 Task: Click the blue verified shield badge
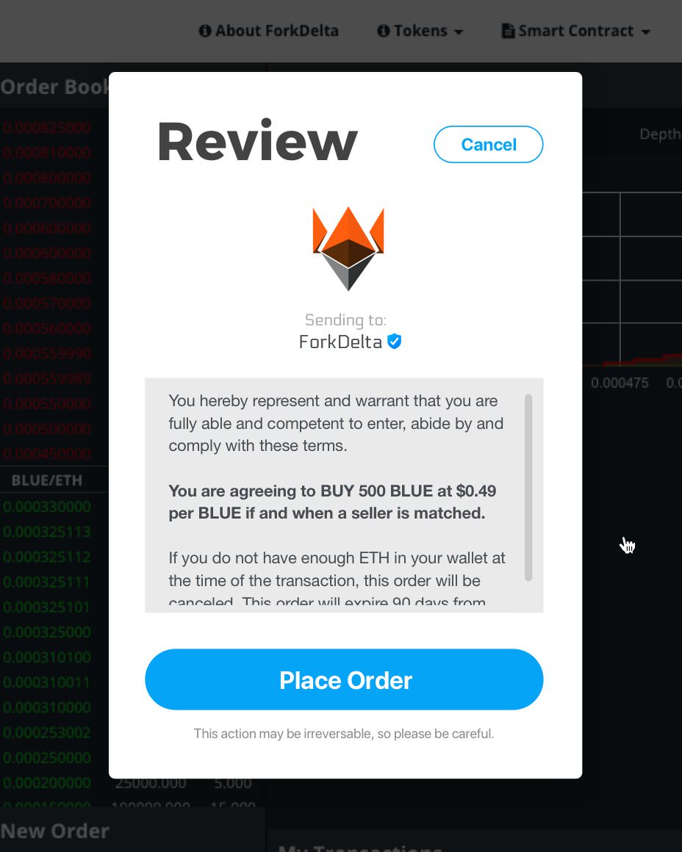click(x=395, y=342)
